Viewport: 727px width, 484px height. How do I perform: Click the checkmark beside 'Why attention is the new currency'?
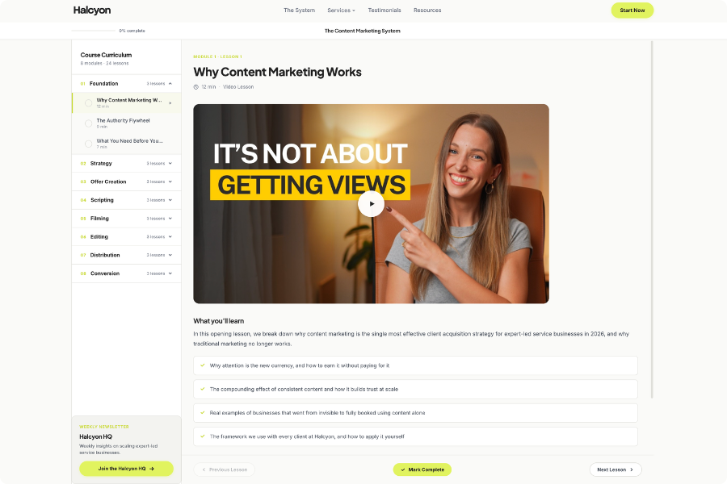click(x=202, y=365)
